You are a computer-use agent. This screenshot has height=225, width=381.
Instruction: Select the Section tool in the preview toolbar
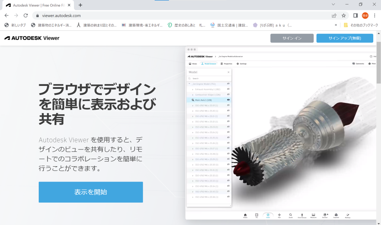[325, 216]
